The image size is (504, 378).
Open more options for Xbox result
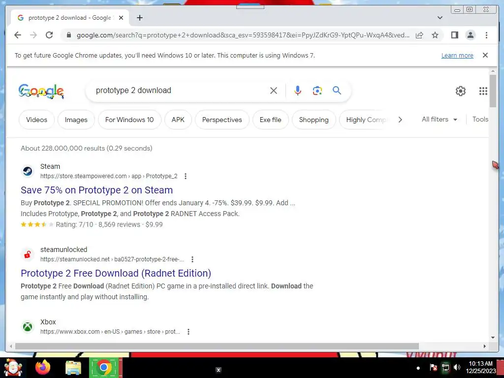(x=189, y=332)
